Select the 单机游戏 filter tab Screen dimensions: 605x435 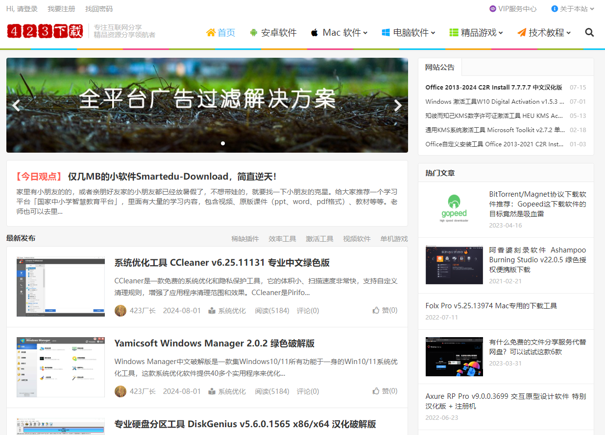(x=394, y=239)
